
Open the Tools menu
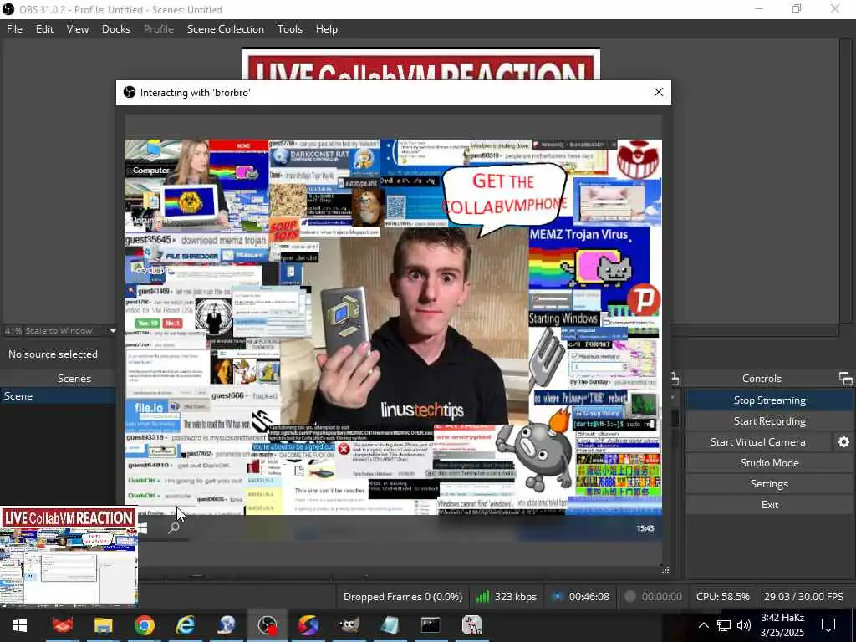290,29
